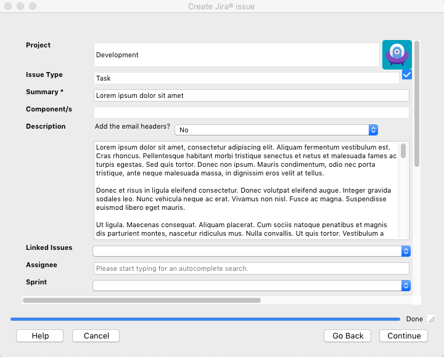Click the Development project avatar icon
The height and width of the screenshot is (357, 444).
tap(397, 55)
